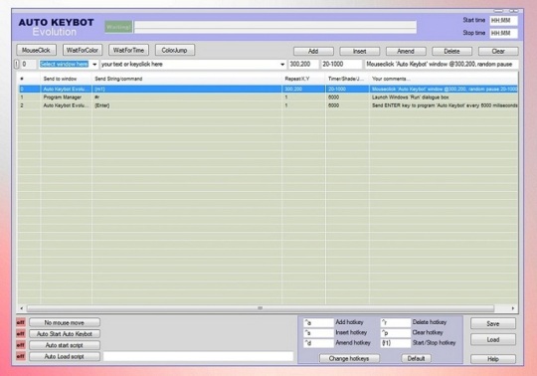Screen dimensions: 537x376
Task: Click the ColorJump button
Action: [x=175, y=50]
